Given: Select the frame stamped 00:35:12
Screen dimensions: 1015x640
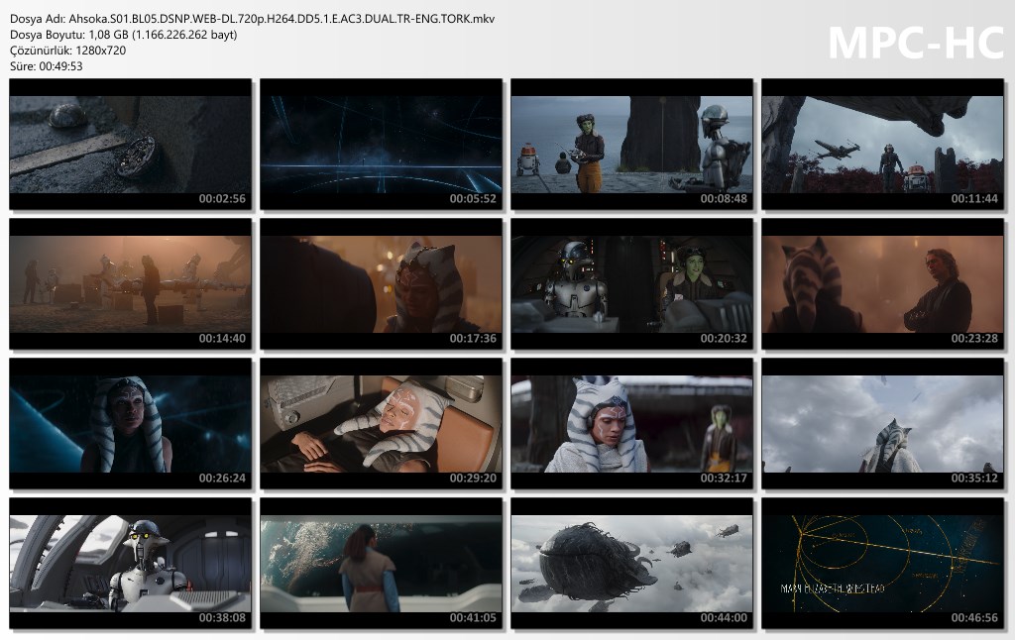Looking at the screenshot, I should click(882, 424).
